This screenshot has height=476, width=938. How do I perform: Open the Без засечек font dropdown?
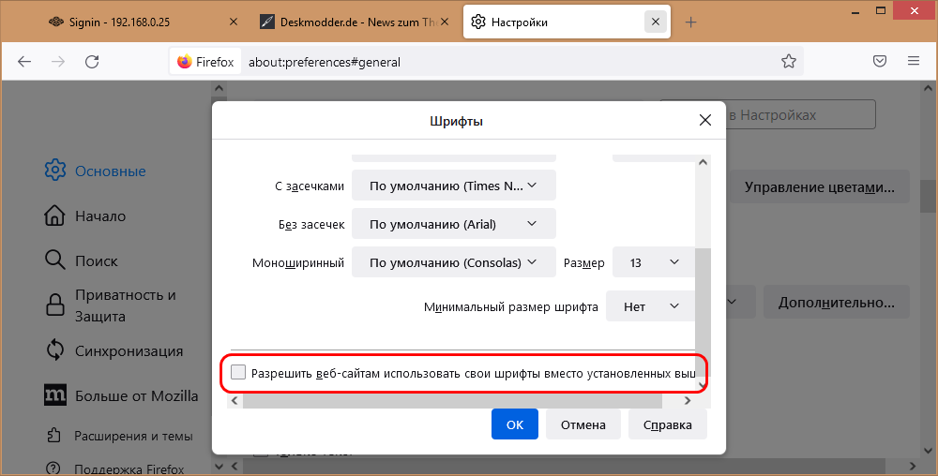[x=454, y=224]
